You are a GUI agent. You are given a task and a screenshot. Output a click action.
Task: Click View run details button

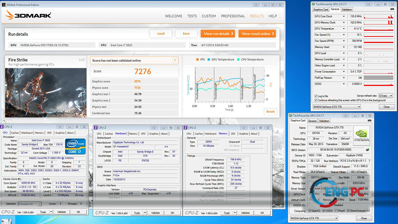click(218, 34)
